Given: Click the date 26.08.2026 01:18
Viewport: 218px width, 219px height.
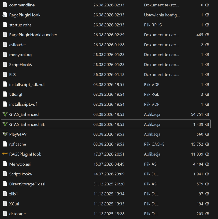Looking at the screenshot, I should 109,74.
